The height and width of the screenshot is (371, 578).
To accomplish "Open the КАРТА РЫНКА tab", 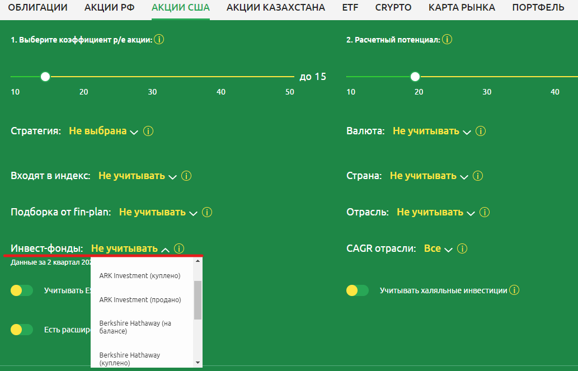I will pos(462,8).
